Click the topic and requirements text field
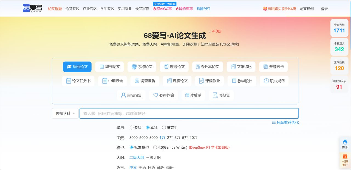Image resolution: width=351 pixels, height=170 pixels. tap(189, 113)
